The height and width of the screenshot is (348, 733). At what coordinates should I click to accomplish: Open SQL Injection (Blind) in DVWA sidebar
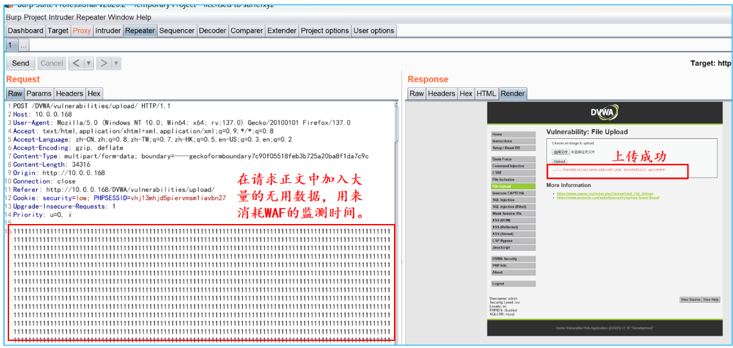[x=513, y=207]
